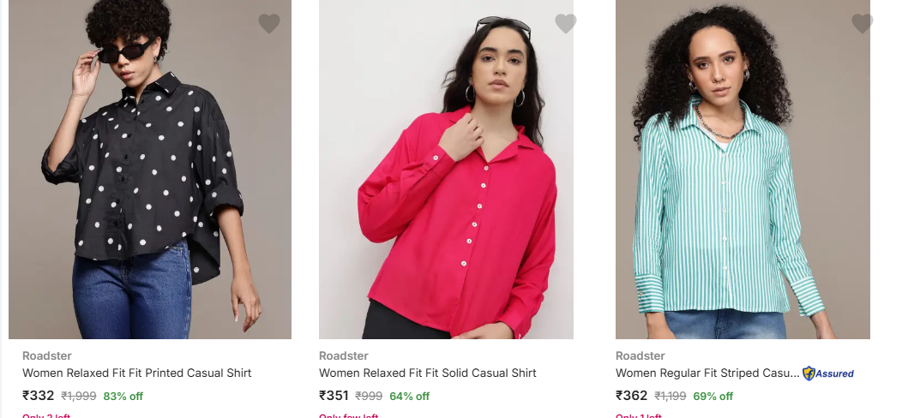This screenshot has width=908, height=418.
Task: Click the ₹362 price
Action: coord(632,396)
